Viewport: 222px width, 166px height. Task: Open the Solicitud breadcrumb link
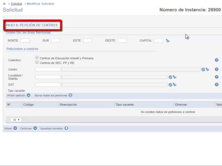16,4
